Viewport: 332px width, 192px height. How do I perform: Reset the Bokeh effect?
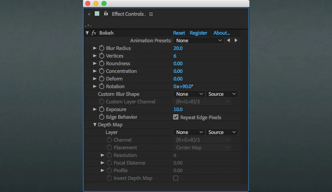(x=179, y=33)
